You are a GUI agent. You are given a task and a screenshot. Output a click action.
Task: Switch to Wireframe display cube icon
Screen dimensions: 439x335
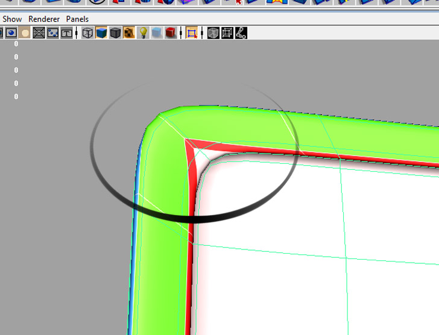[87, 33]
